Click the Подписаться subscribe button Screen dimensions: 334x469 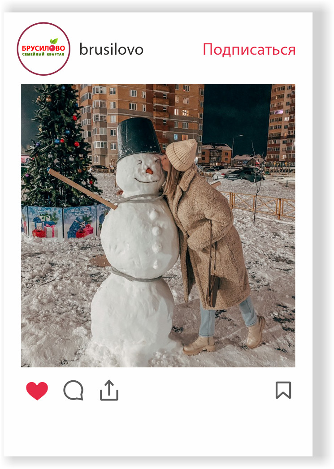click(x=249, y=50)
